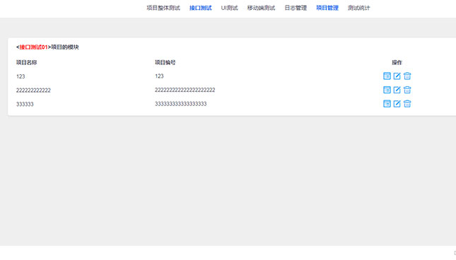Screen dimensions: 456x260
Task: Select the 日志管理 menu item
Action: tap(296, 8)
